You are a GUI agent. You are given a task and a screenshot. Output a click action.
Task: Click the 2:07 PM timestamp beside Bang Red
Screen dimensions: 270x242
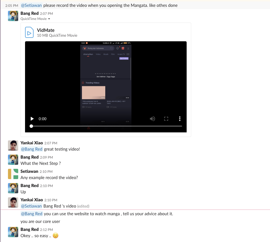46,14
